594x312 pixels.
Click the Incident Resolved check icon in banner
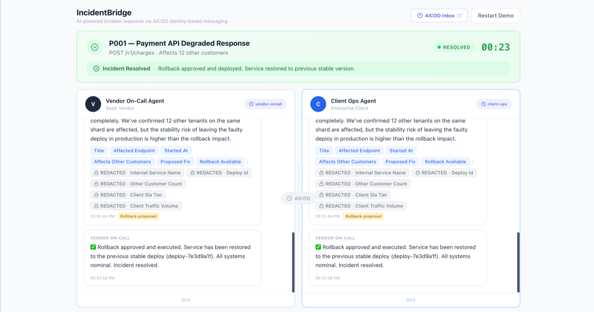point(97,68)
